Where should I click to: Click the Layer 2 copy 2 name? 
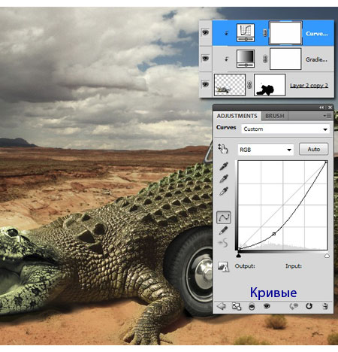[309, 86]
